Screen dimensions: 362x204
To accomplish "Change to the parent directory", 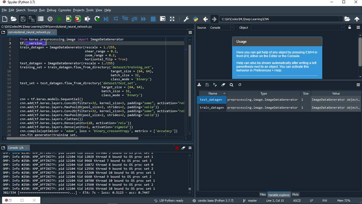I will click(357, 19).
